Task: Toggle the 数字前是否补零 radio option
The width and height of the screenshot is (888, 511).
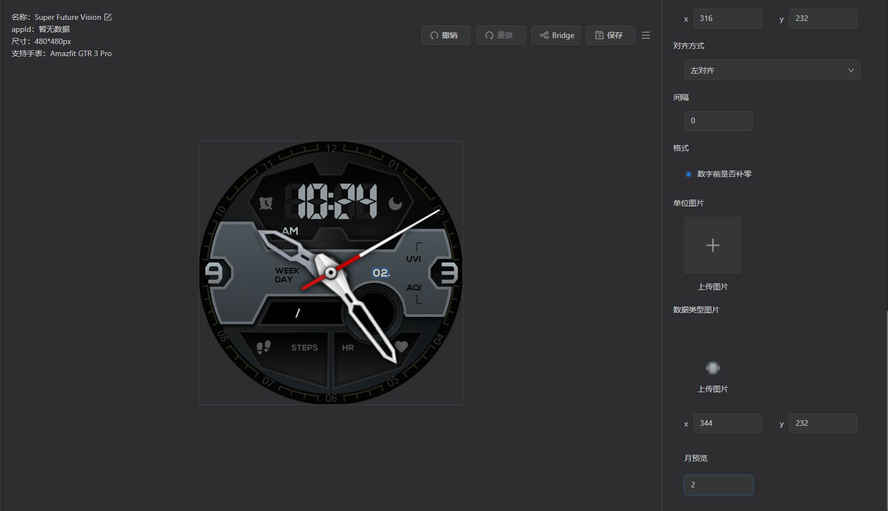Action: coord(688,174)
